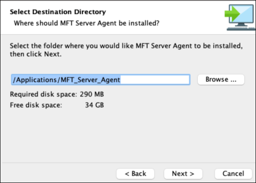Click the installer computer monitor icon
The width and height of the screenshot is (256, 183).
point(241,15)
